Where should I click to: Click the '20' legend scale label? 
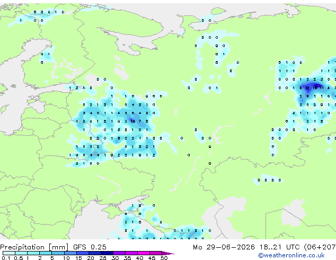91,258
